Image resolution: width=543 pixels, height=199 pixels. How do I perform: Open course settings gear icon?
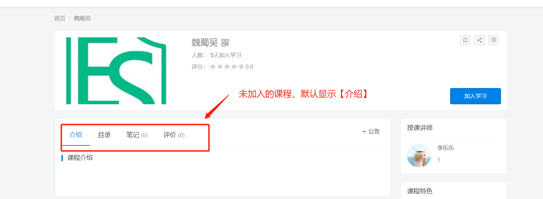coord(494,40)
